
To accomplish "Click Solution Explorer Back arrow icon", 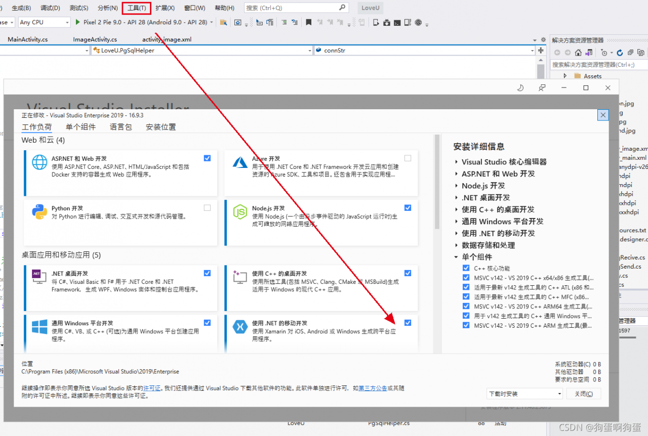I will (x=557, y=53).
